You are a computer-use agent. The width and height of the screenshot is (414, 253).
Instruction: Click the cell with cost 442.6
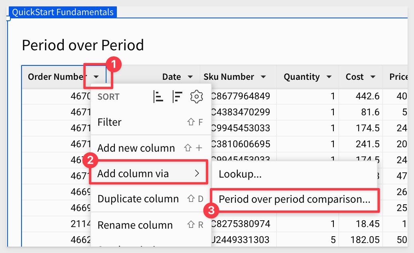(361, 97)
